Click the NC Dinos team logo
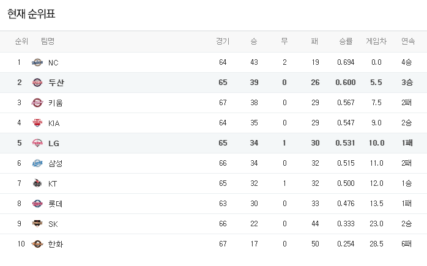Screen dimensions: 427x266 37,62
